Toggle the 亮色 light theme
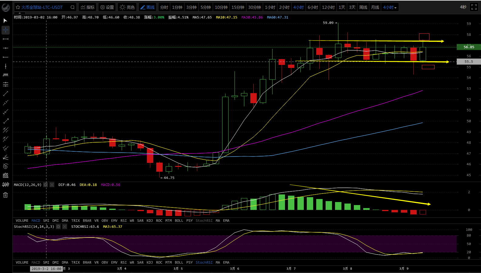Image resolution: width=481 pixels, height=273 pixels. [127, 7]
